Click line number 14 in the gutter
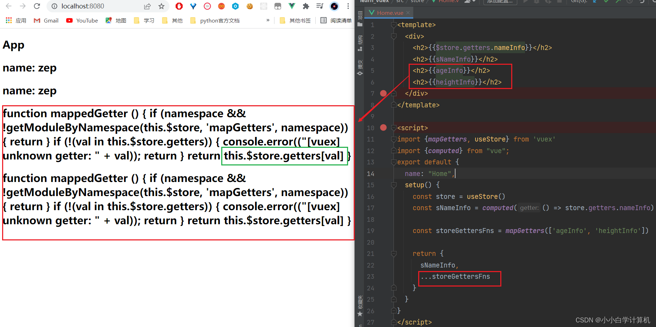Viewport: 656px width, 327px height. click(x=370, y=174)
